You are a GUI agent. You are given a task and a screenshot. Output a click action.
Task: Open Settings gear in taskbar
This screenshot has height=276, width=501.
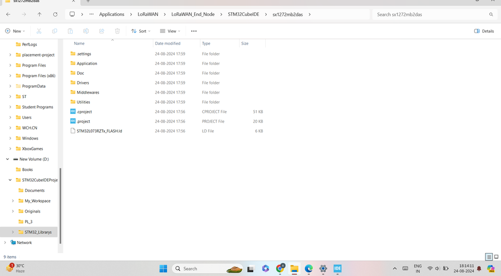[x=323, y=268]
